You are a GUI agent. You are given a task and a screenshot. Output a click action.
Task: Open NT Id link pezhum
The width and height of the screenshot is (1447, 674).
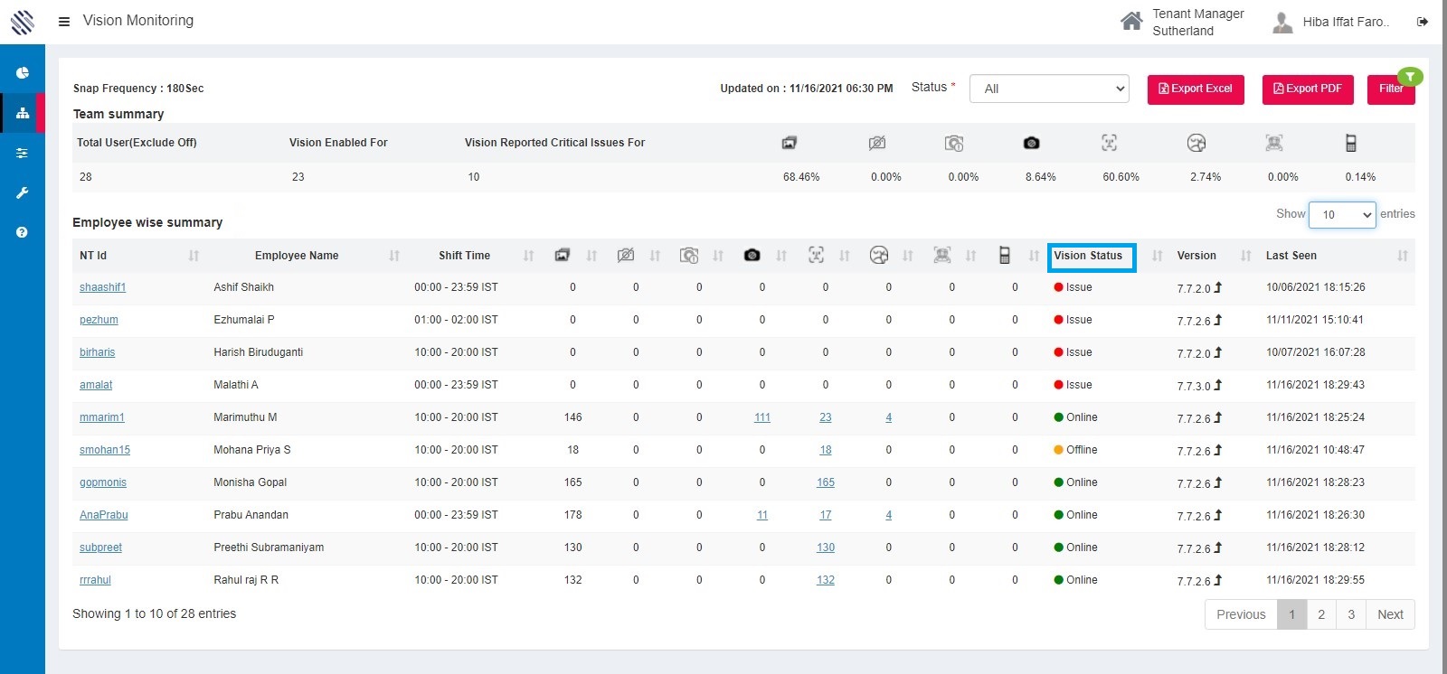(99, 320)
